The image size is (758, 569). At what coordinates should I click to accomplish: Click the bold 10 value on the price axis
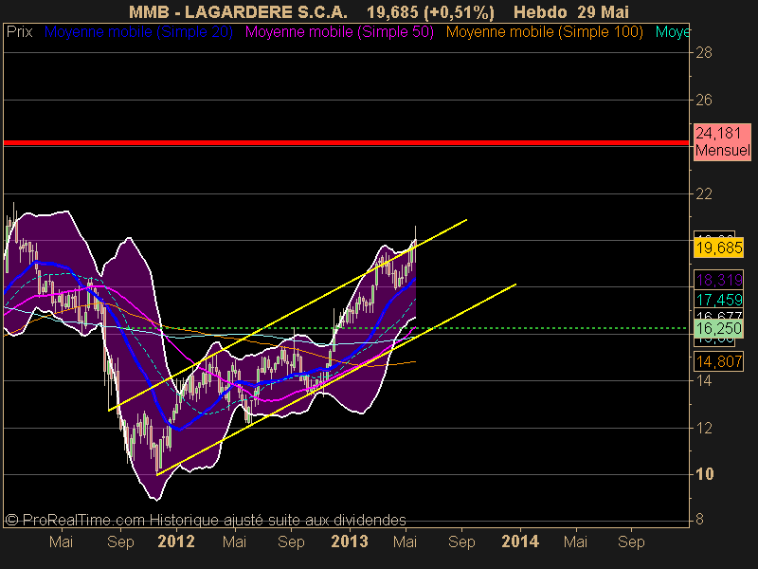(x=704, y=474)
